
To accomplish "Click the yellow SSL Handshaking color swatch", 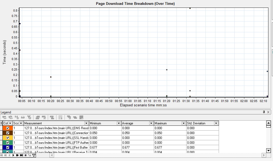I will (x=4, y=138).
